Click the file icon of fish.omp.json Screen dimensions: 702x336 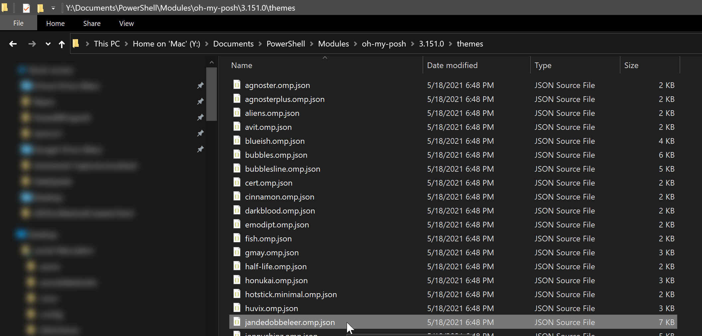(237, 238)
